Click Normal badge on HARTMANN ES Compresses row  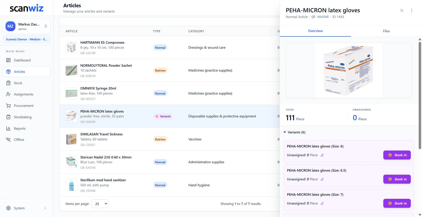(x=160, y=48)
